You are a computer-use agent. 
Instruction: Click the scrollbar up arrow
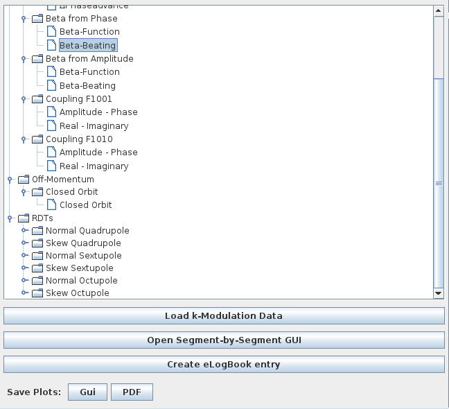click(439, 11)
